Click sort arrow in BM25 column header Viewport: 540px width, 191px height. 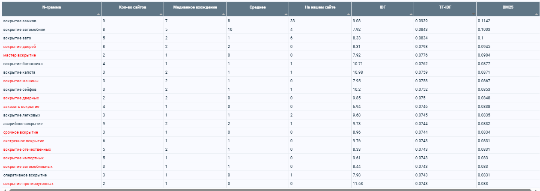[x=536, y=15]
